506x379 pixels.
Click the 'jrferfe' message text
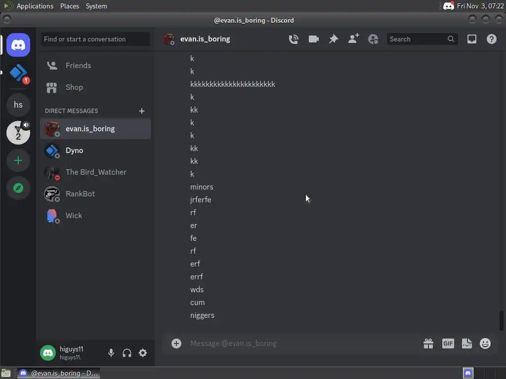click(x=201, y=200)
